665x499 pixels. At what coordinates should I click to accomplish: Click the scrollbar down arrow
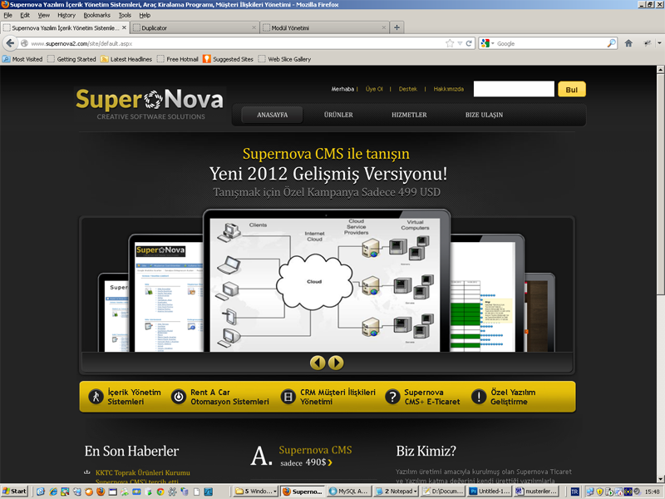[661, 479]
